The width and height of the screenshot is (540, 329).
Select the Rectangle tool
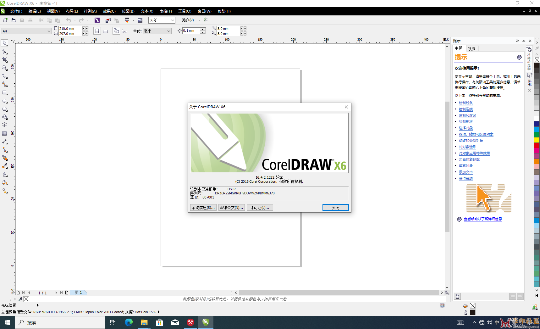click(4, 93)
